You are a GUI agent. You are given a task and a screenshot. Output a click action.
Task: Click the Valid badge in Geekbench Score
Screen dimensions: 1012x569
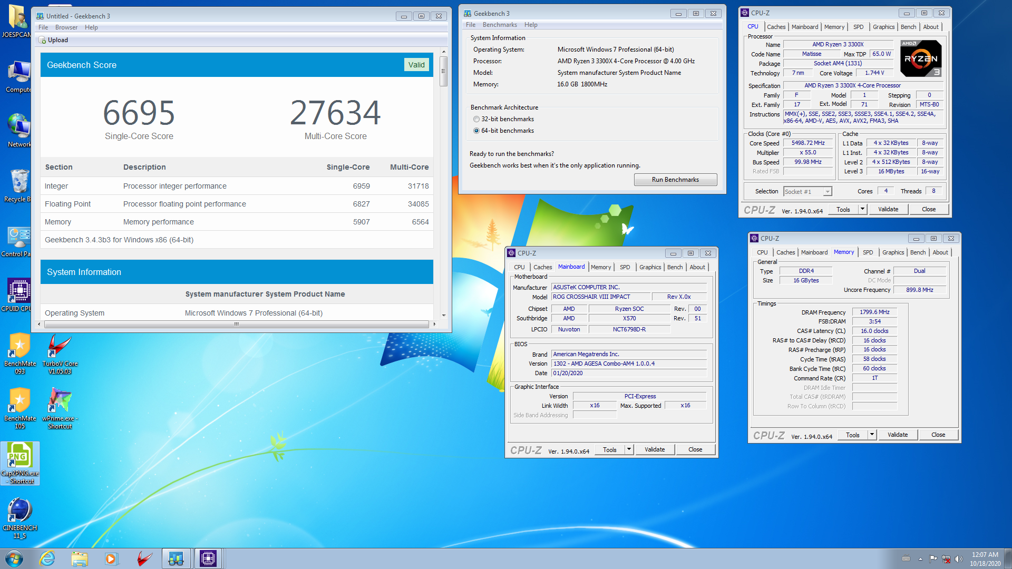pyautogui.click(x=416, y=65)
